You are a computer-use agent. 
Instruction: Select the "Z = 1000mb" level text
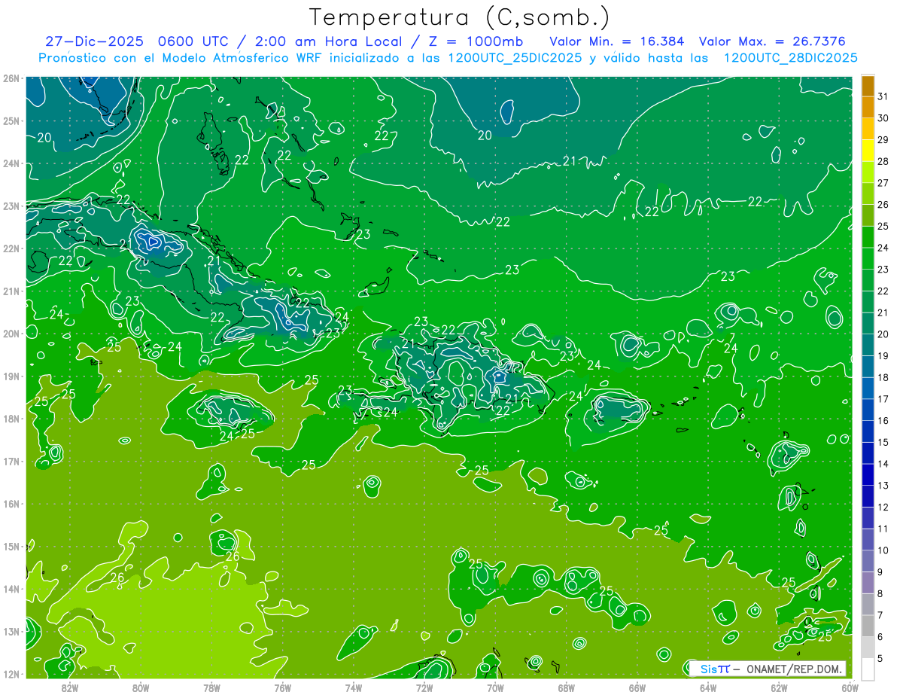pos(476,41)
